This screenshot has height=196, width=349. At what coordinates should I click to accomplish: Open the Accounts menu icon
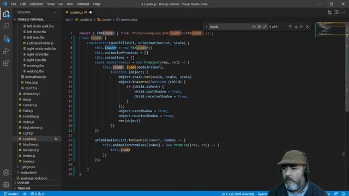[6, 173]
